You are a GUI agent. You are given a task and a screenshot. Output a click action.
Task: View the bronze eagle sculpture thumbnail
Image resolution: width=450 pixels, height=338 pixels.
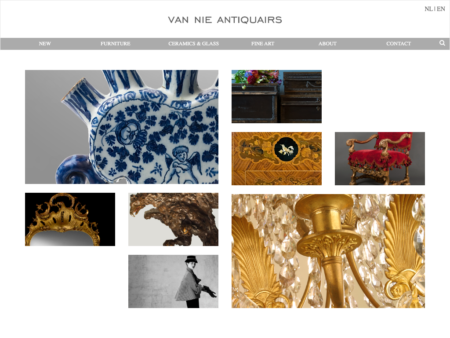(173, 219)
